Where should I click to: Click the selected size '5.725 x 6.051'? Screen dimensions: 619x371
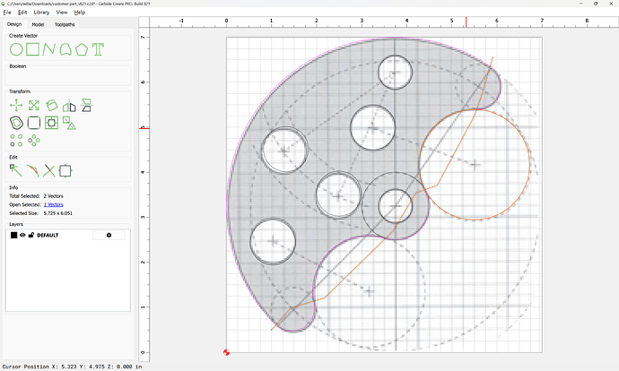(58, 213)
